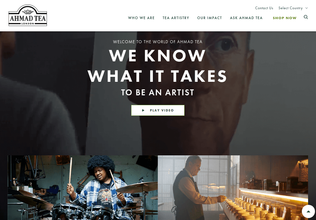Select Our Impact in the navigation
316x220 pixels.
click(x=209, y=18)
